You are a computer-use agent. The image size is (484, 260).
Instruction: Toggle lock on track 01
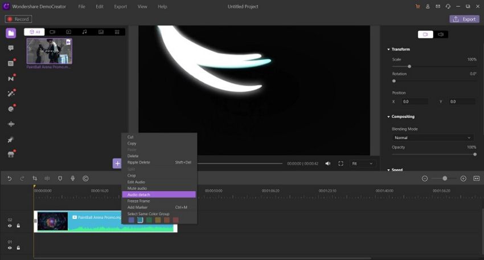(18, 248)
